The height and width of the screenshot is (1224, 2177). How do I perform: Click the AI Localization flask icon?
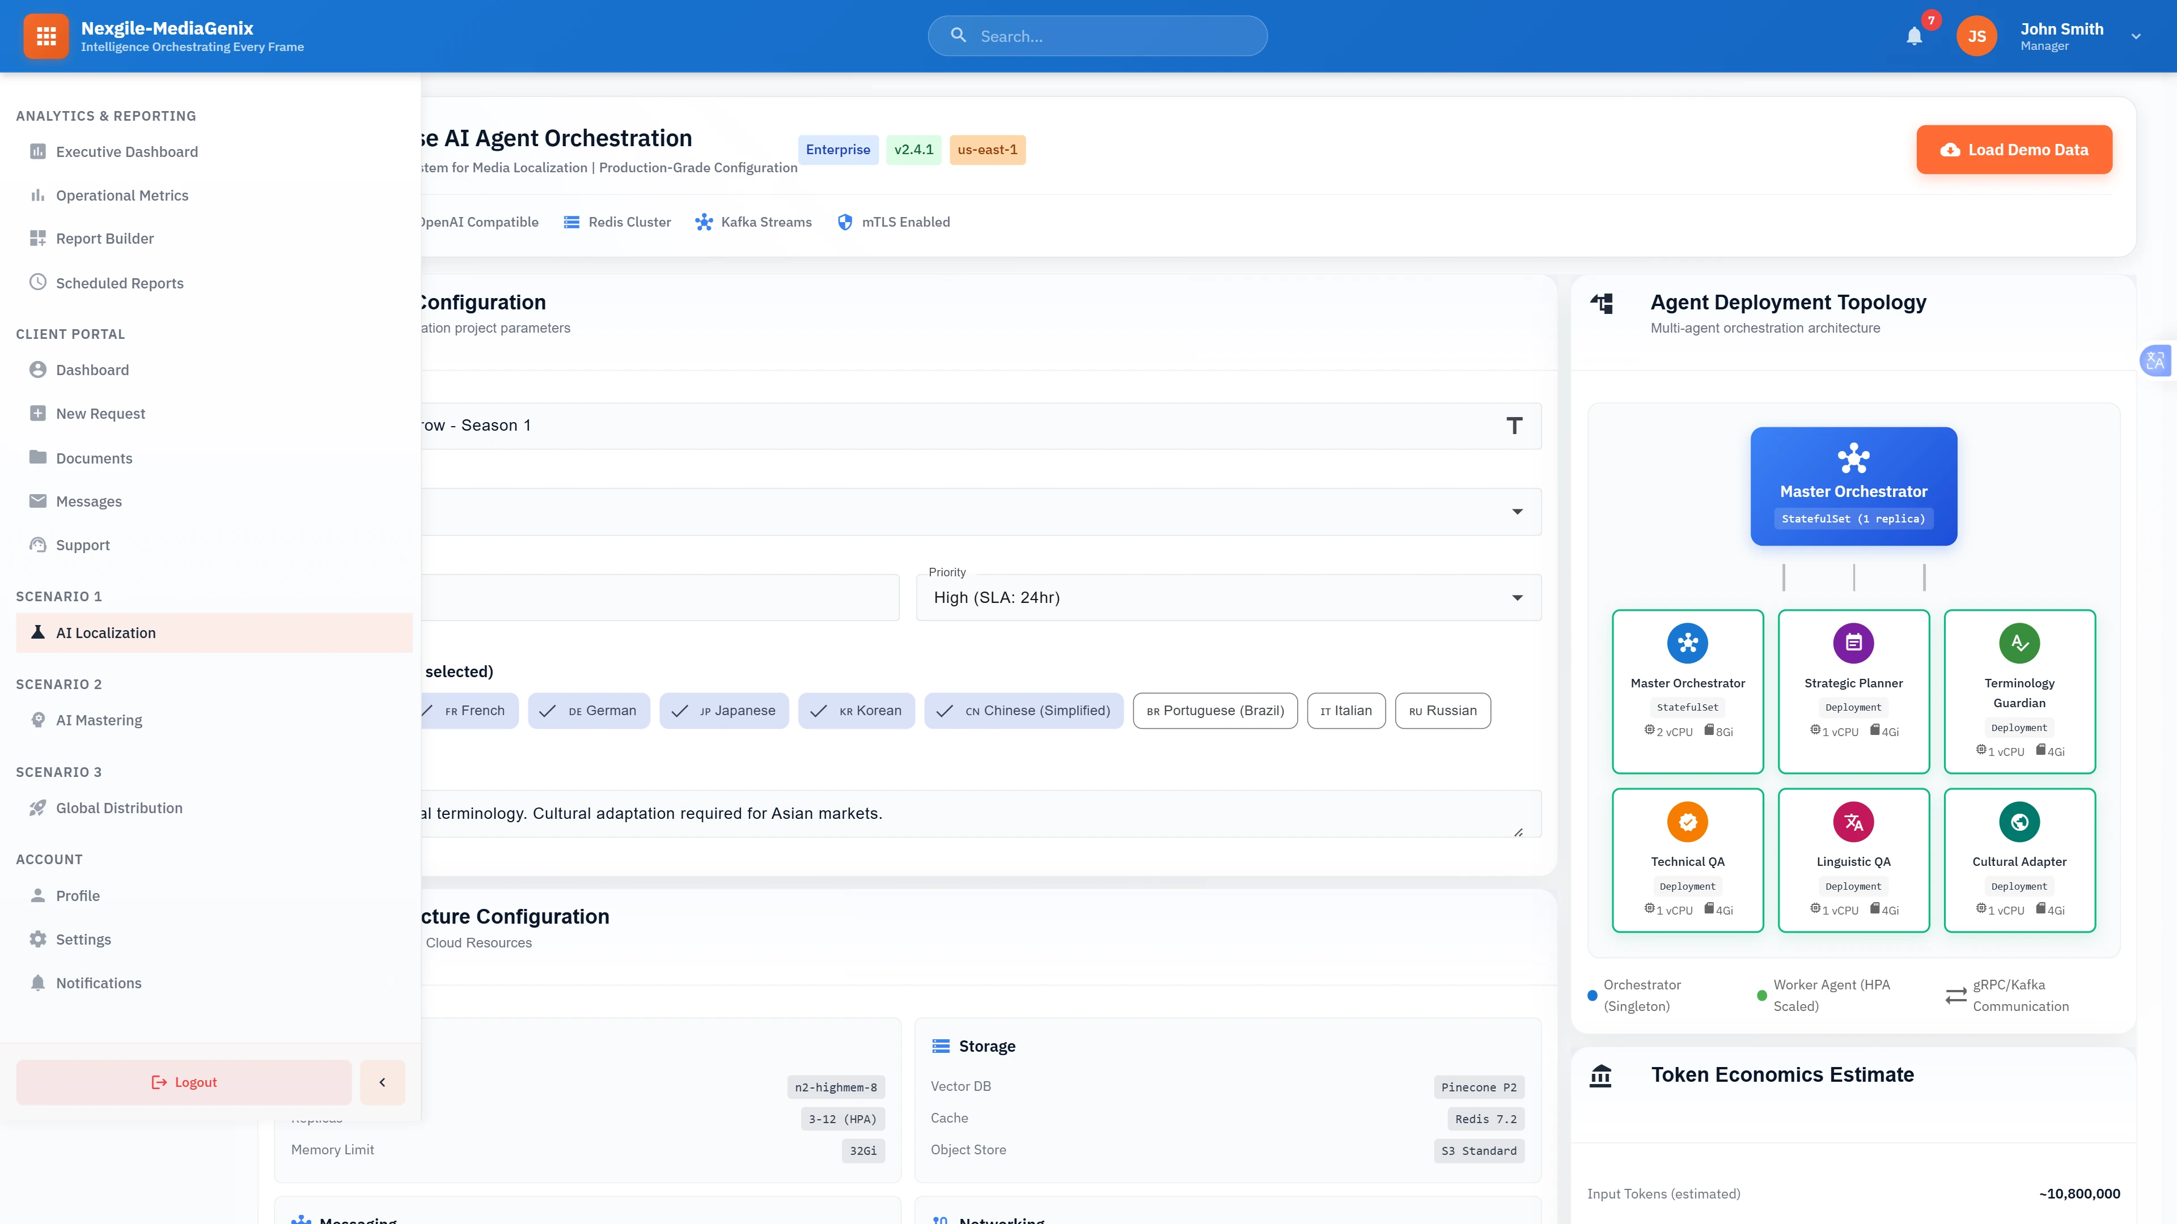click(x=37, y=632)
